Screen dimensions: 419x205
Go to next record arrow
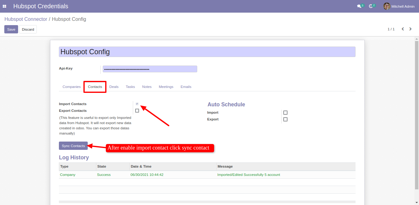click(x=410, y=29)
